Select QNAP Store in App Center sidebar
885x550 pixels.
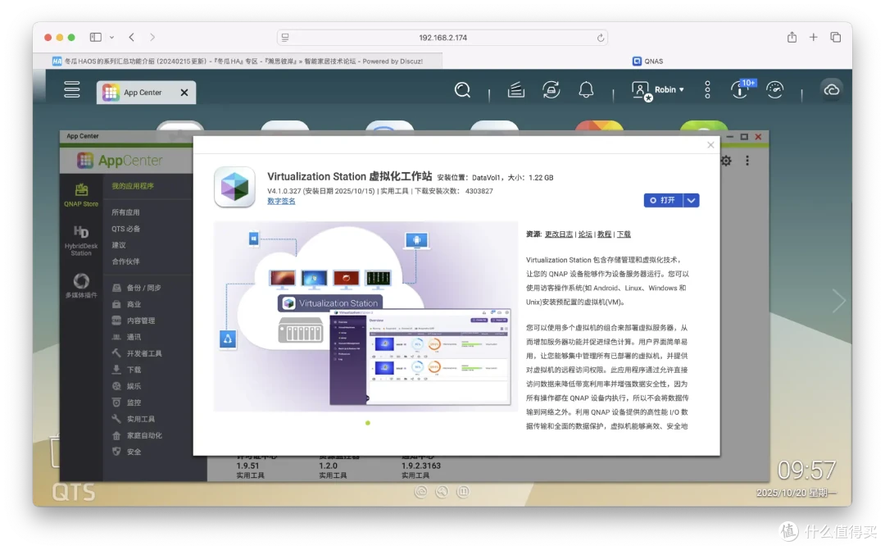80,195
